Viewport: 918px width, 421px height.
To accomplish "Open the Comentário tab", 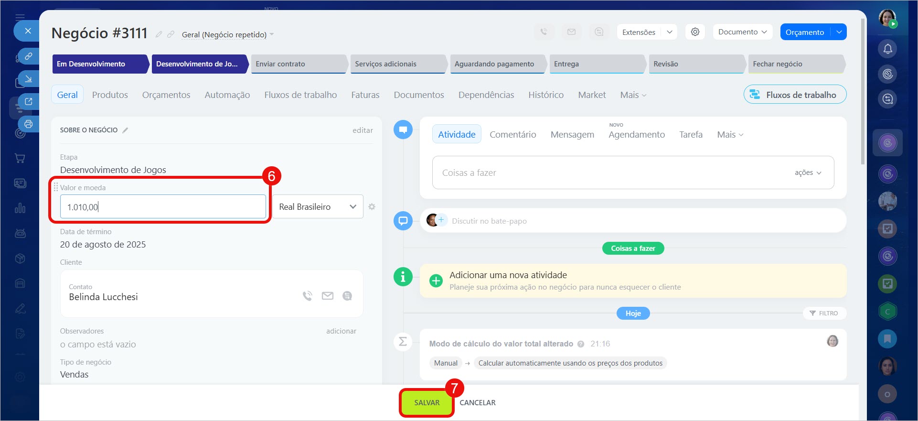I will tap(512, 135).
